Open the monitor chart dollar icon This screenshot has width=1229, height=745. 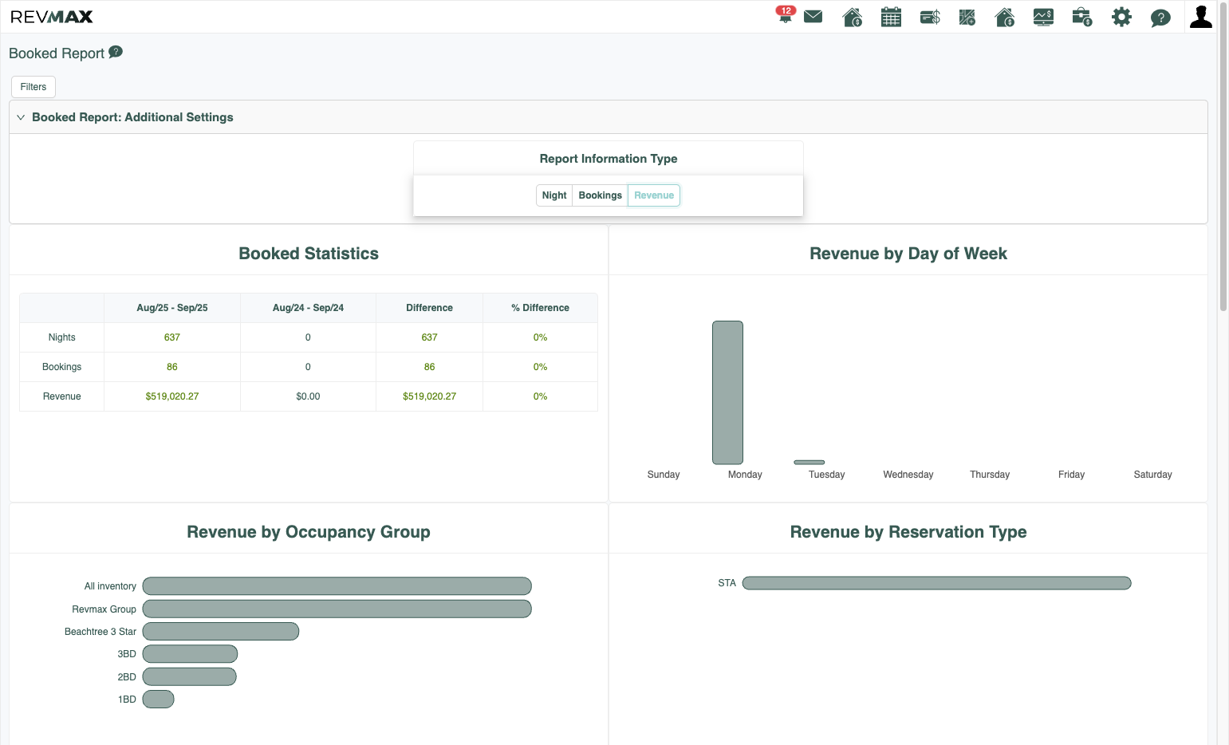point(1043,17)
